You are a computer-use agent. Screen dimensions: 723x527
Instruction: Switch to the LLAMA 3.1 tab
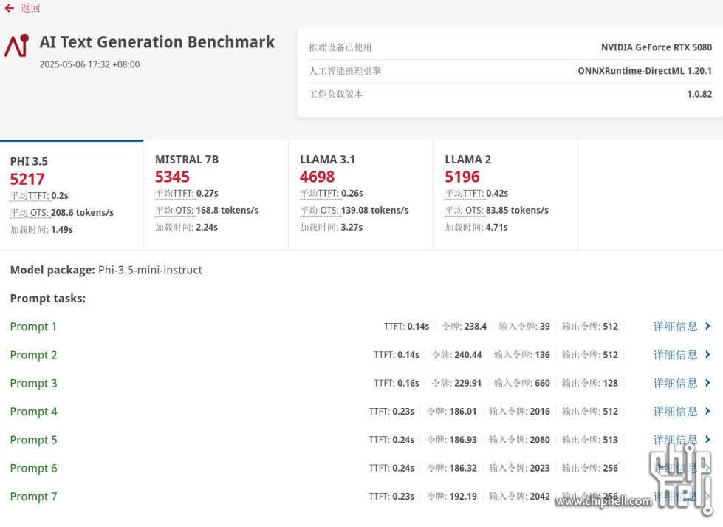tap(360, 195)
